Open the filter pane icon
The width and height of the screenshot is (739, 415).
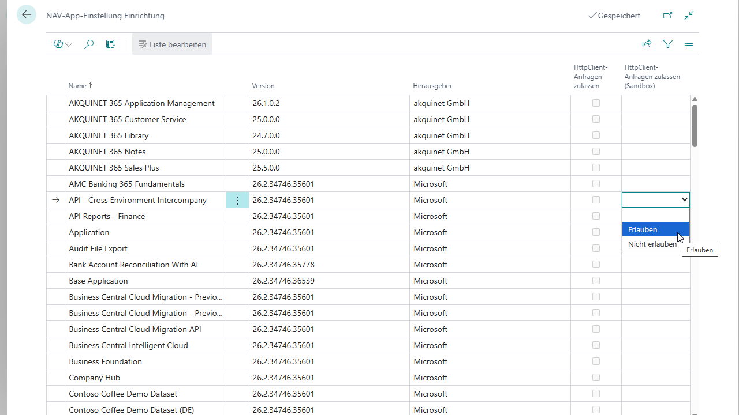(668, 44)
